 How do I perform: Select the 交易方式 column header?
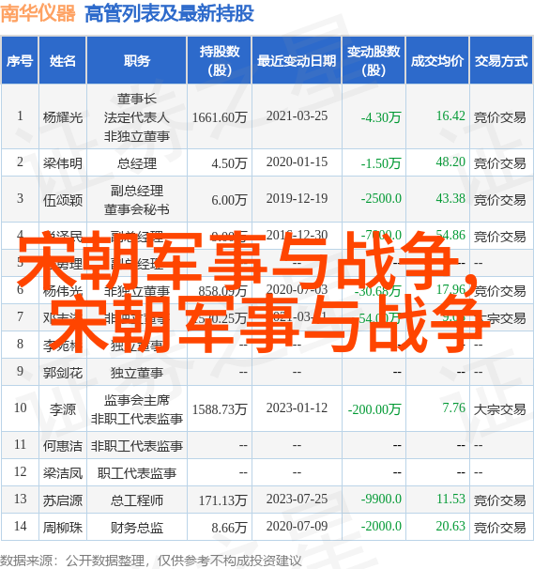click(501, 60)
